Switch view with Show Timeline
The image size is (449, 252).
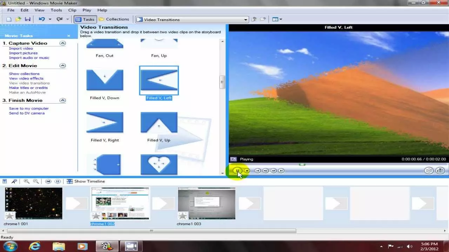point(86,181)
